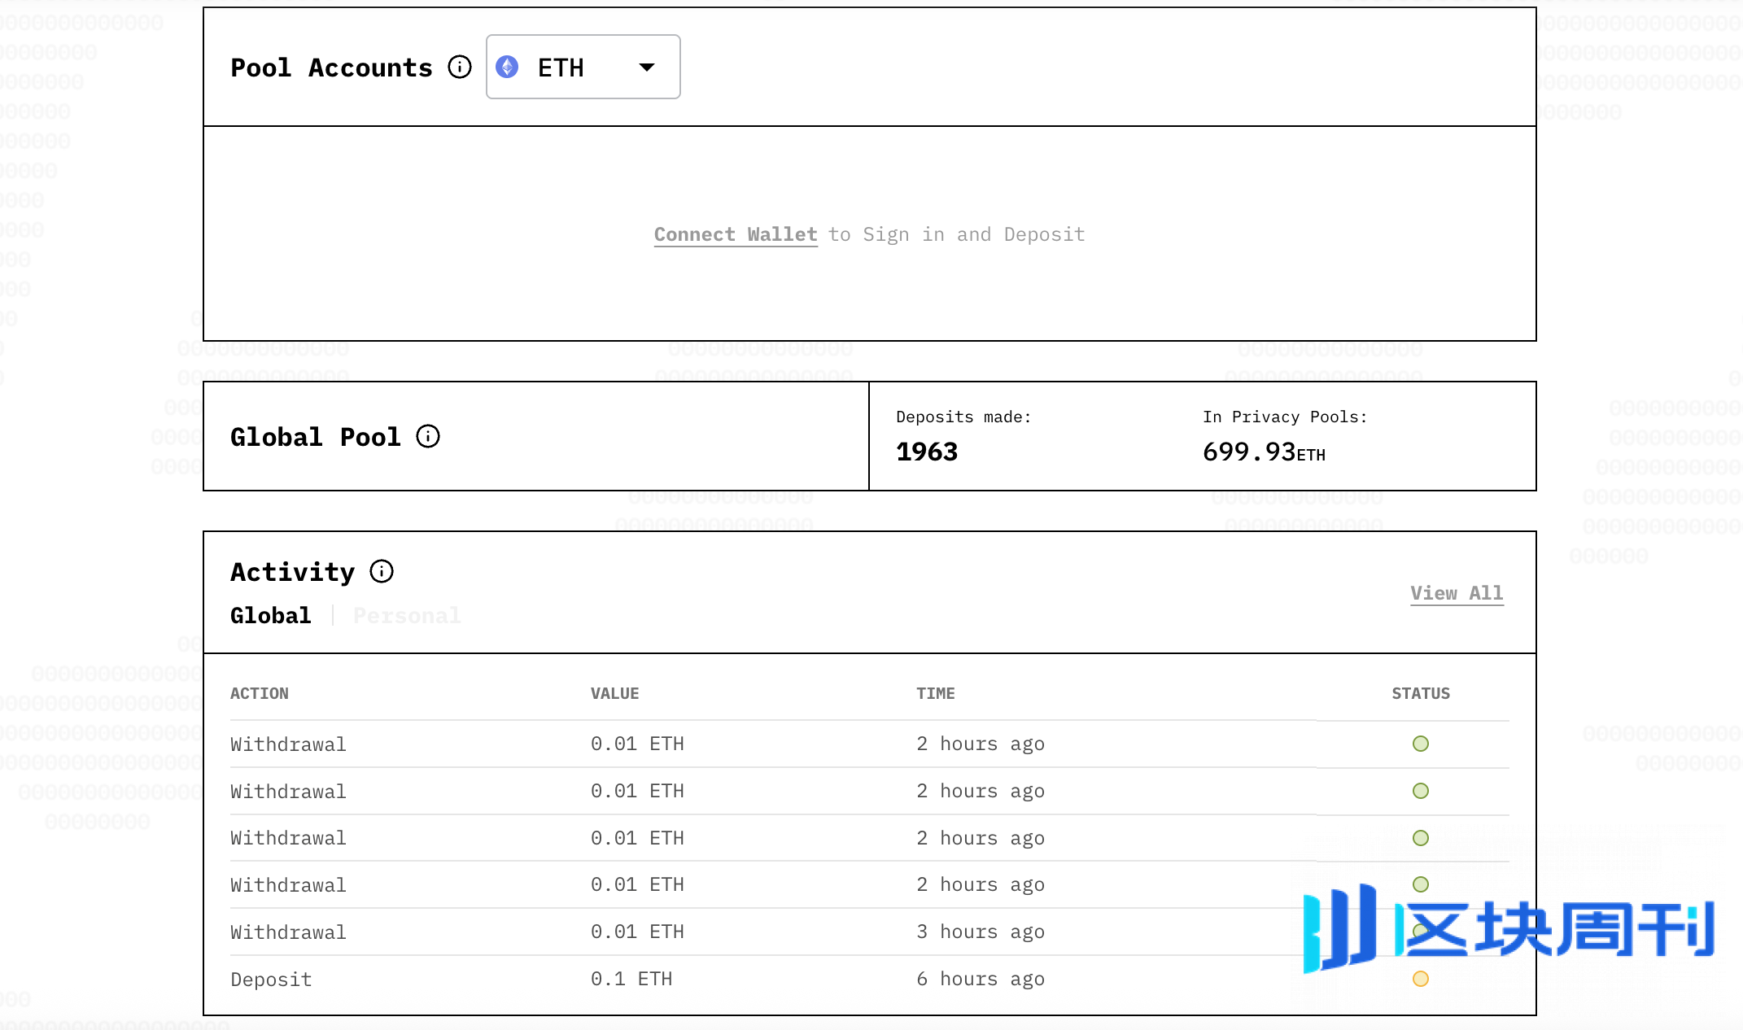Click orange pending status dot on Deposit row
1743x1030 pixels.
[1420, 979]
